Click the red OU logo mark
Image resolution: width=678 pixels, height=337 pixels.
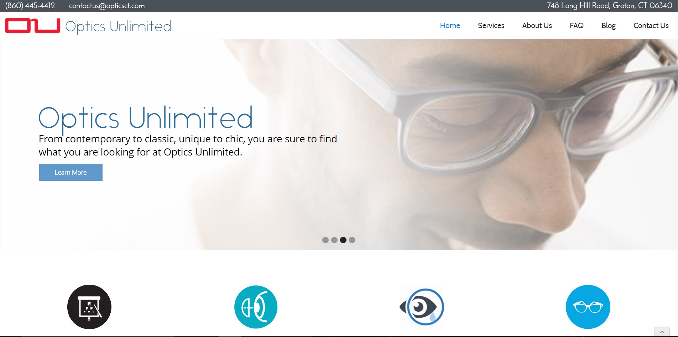32,26
